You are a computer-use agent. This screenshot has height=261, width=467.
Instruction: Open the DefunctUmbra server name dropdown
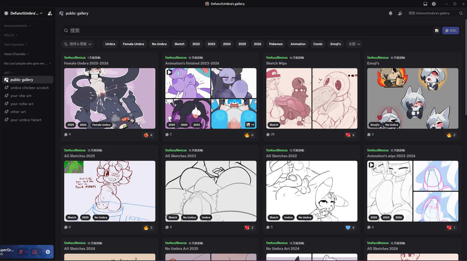pyautogui.click(x=23, y=13)
